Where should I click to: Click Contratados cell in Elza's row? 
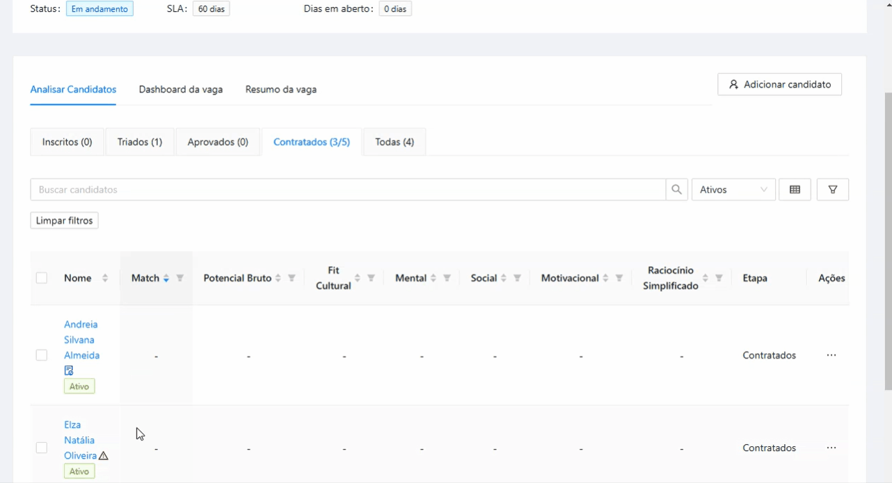click(x=769, y=448)
